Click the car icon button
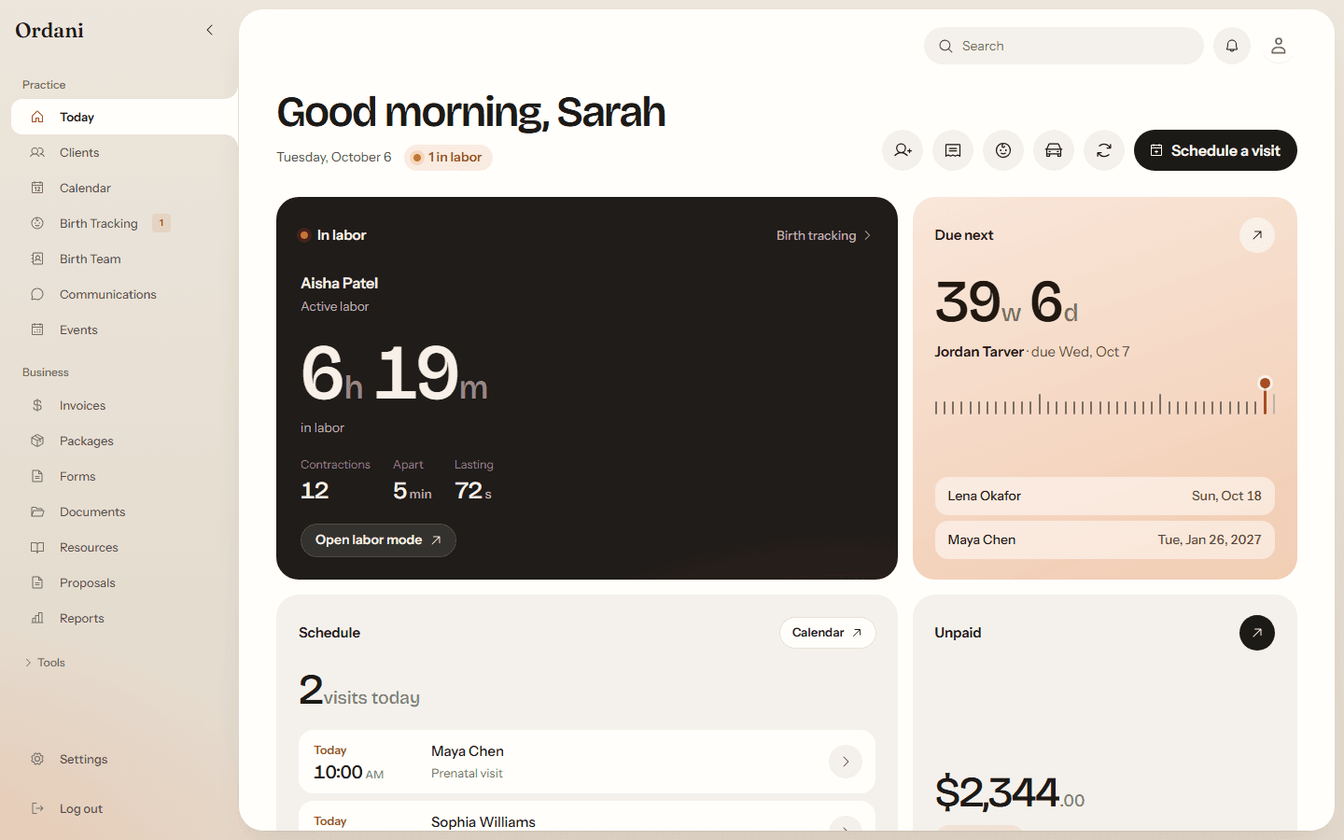The image size is (1344, 840). coord(1054,150)
